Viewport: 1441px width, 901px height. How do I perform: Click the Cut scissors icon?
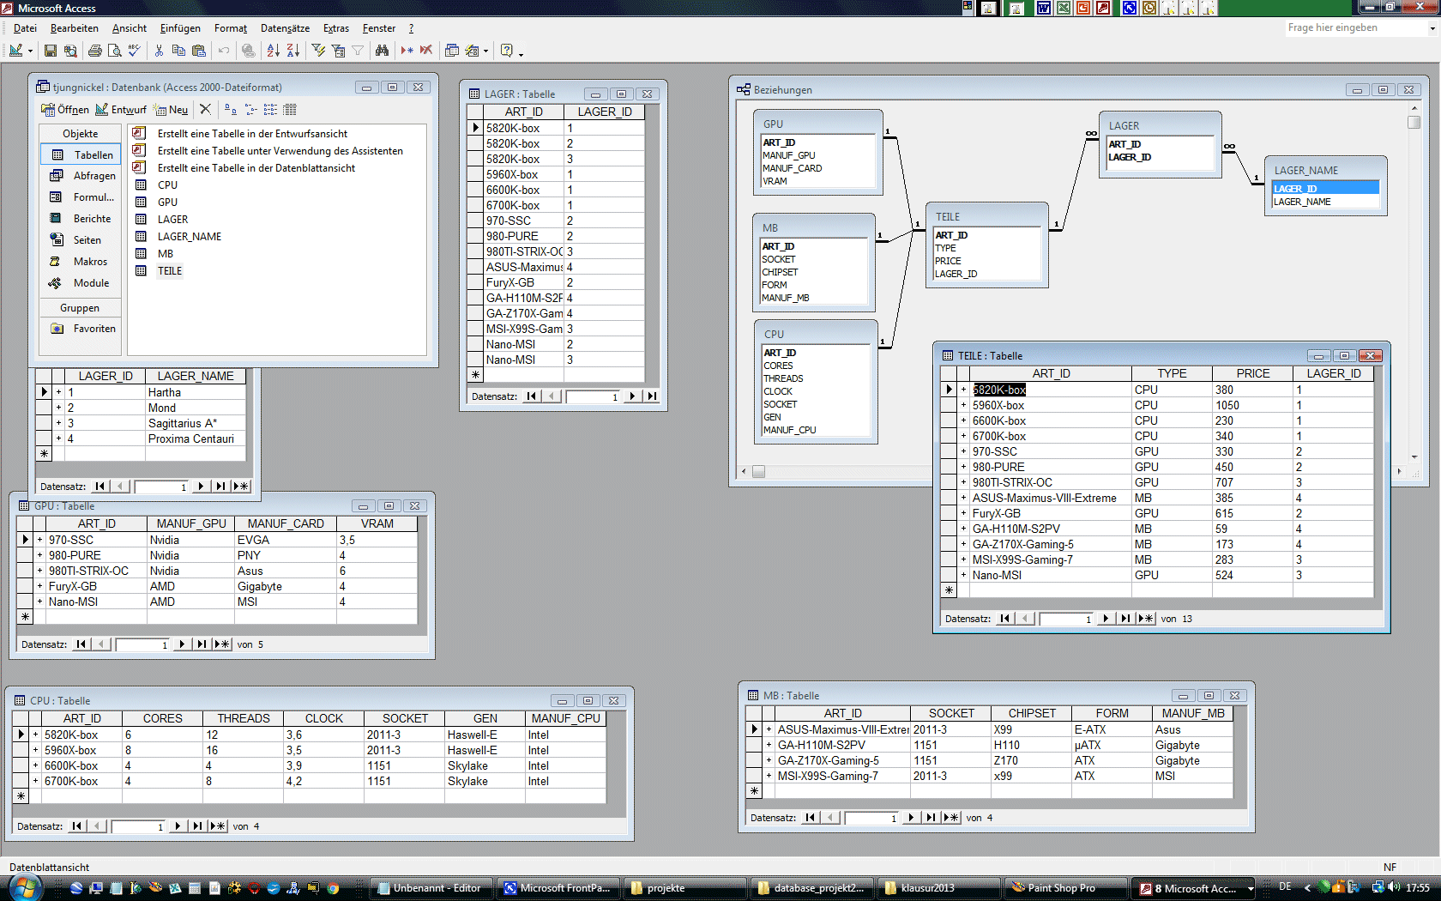tap(159, 51)
